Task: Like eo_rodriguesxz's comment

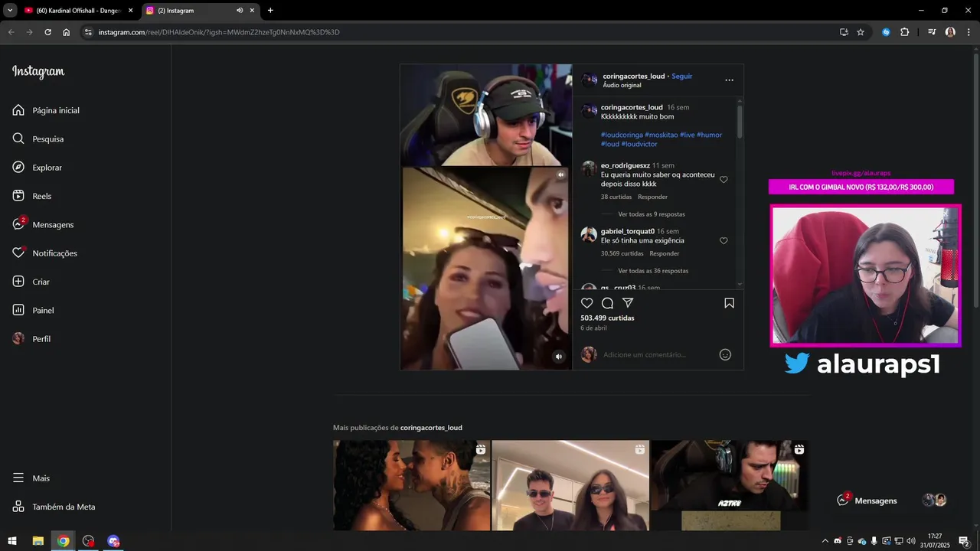Action: (x=724, y=180)
